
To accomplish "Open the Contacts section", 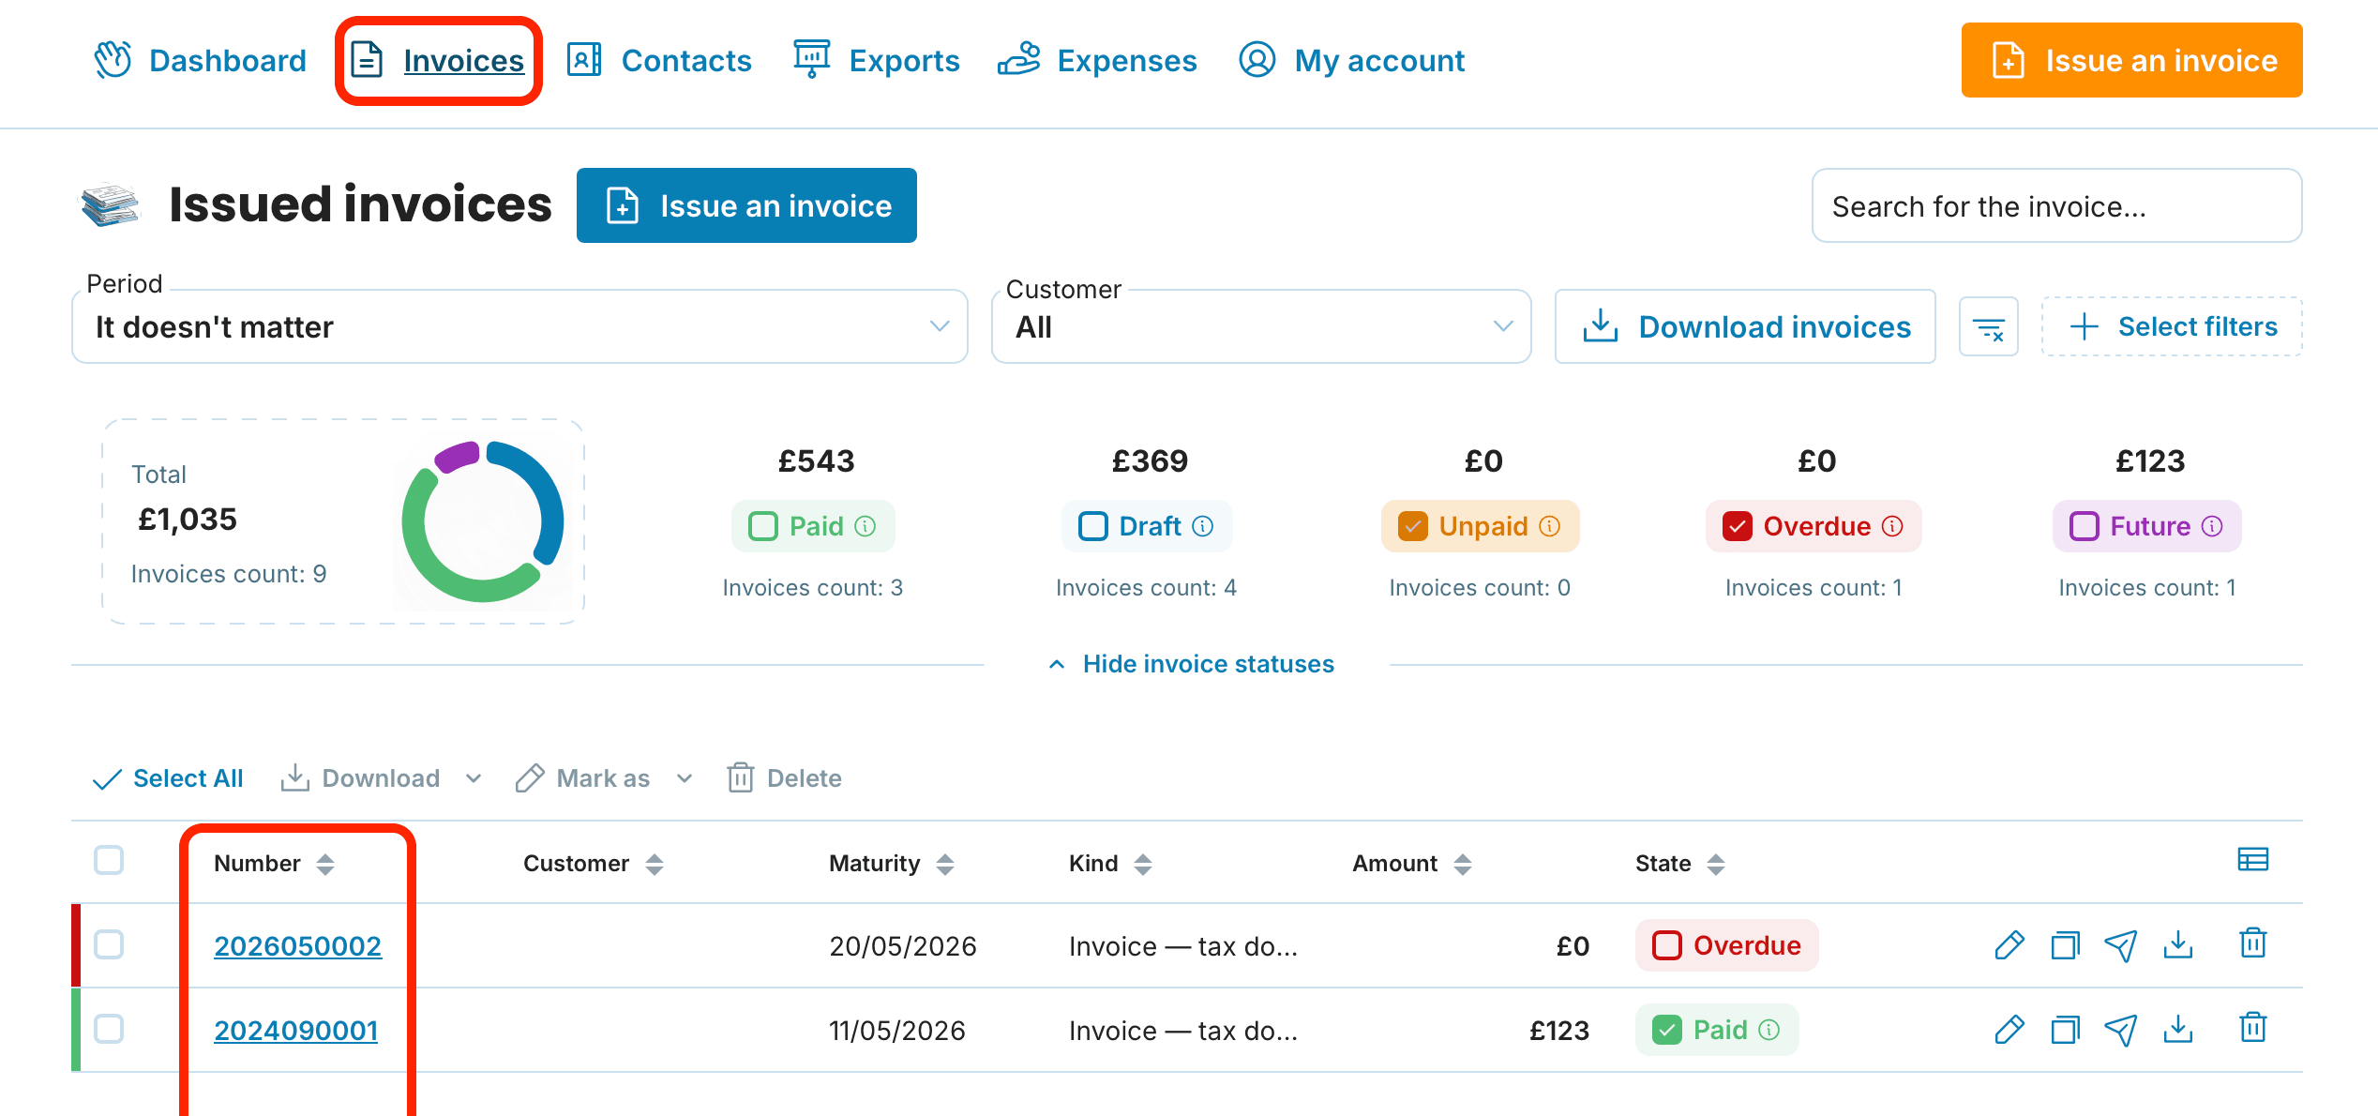I will tap(659, 60).
